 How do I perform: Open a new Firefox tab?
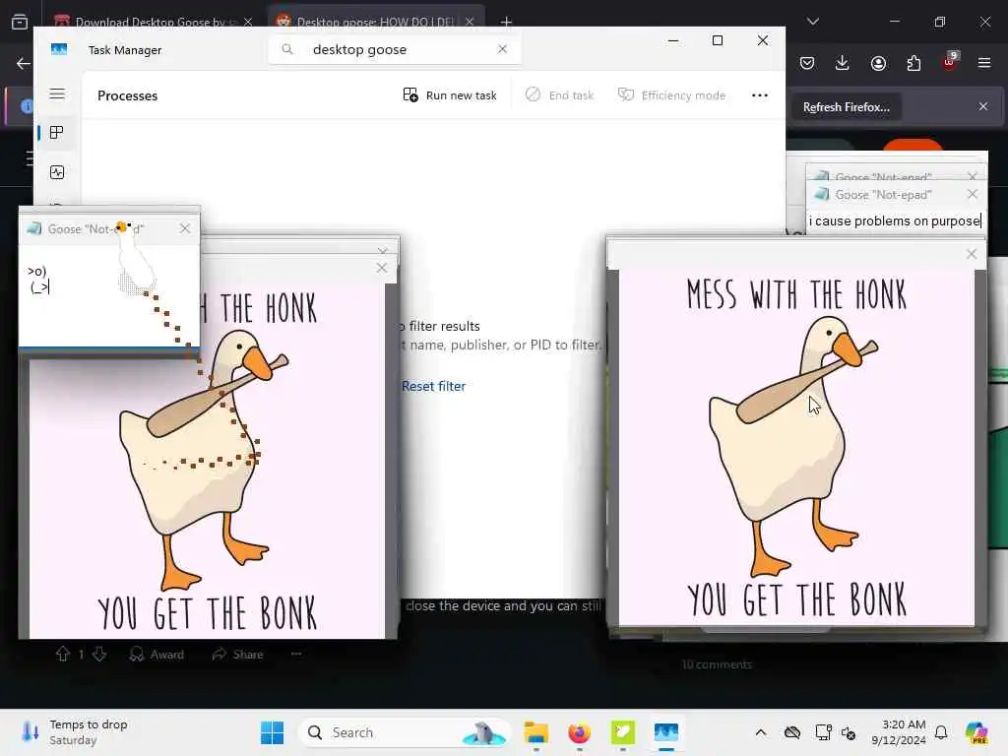point(506,22)
